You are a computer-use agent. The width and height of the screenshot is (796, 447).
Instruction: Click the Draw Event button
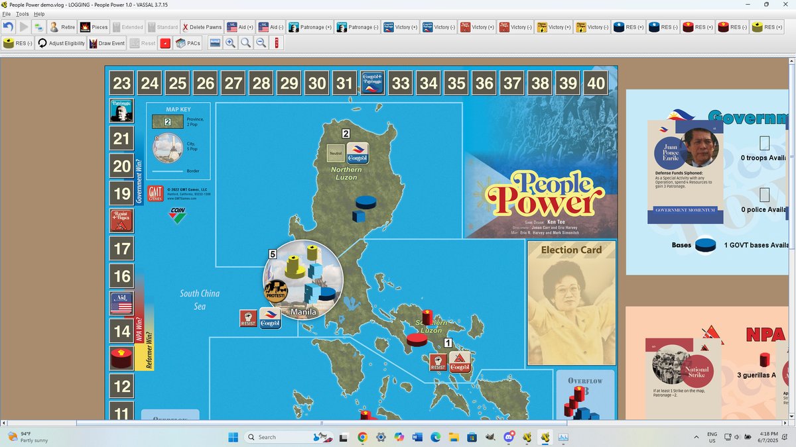[107, 43]
